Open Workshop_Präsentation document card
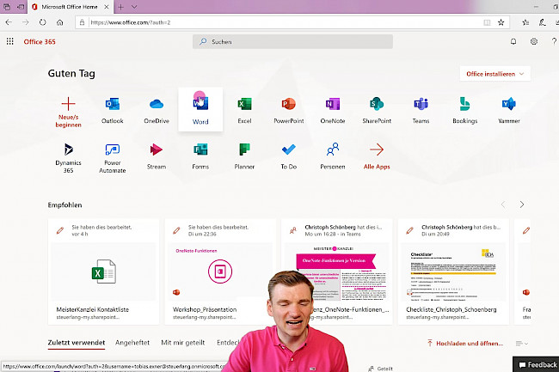559x372 pixels. pyautogui.click(x=220, y=271)
